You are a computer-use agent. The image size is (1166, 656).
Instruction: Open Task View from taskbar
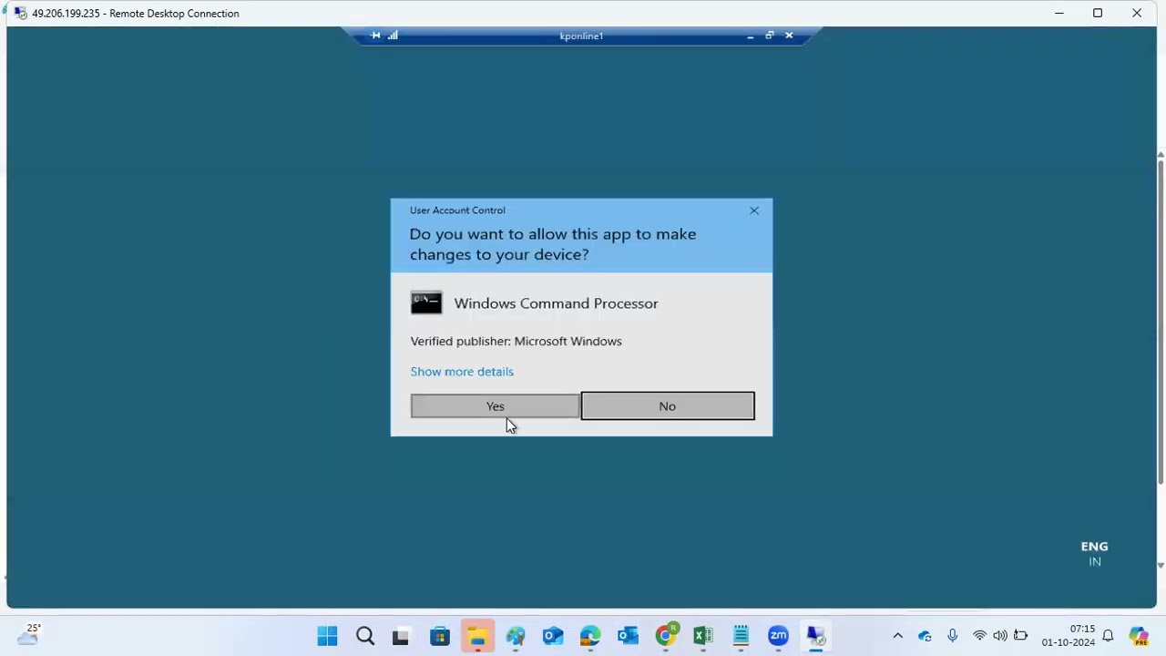click(x=401, y=636)
